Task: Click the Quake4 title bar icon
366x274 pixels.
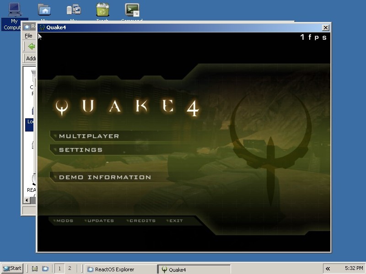Action: (x=42, y=27)
